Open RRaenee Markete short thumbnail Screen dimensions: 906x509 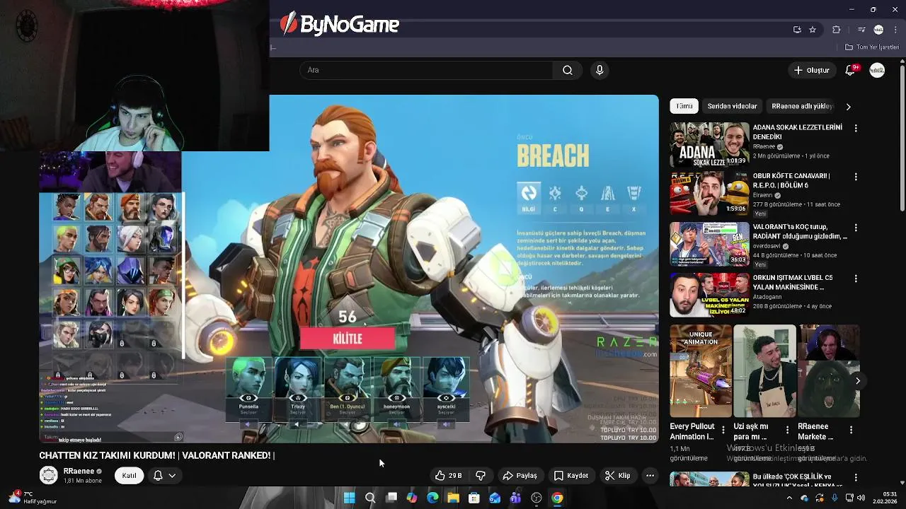tap(829, 371)
